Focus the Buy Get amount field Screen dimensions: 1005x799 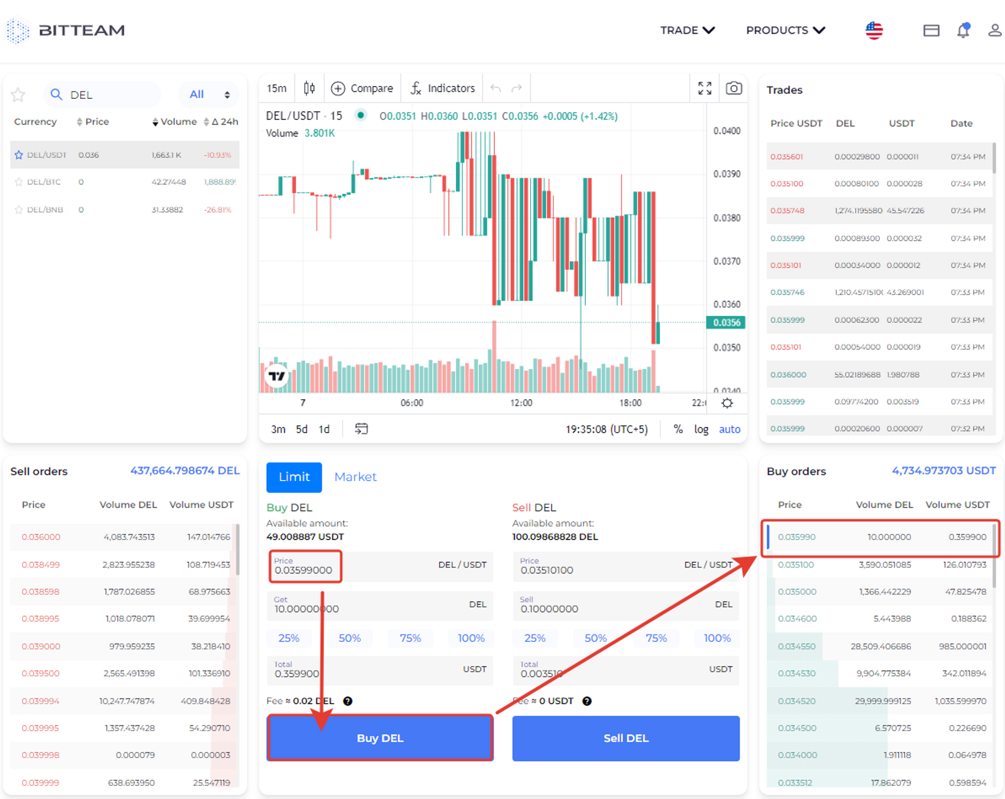pyautogui.click(x=380, y=605)
